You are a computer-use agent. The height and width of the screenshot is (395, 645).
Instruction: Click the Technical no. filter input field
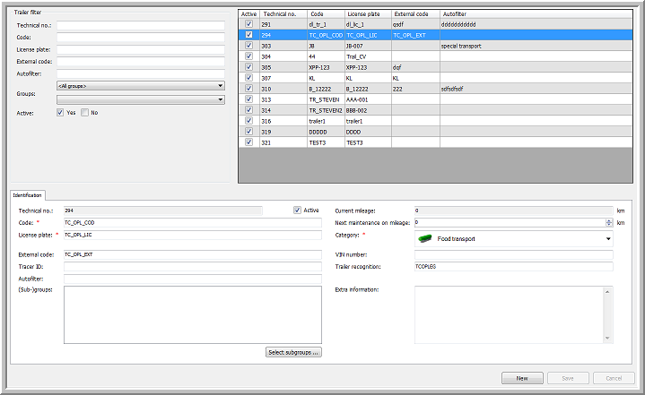[x=140, y=27]
